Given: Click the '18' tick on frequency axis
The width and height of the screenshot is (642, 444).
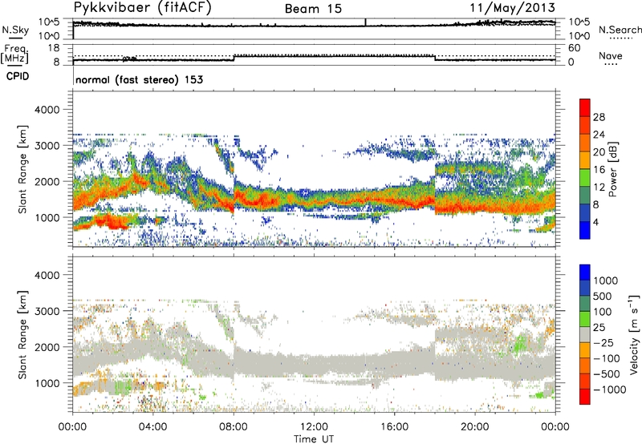Looking at the screenshot, I should point(54,48).
